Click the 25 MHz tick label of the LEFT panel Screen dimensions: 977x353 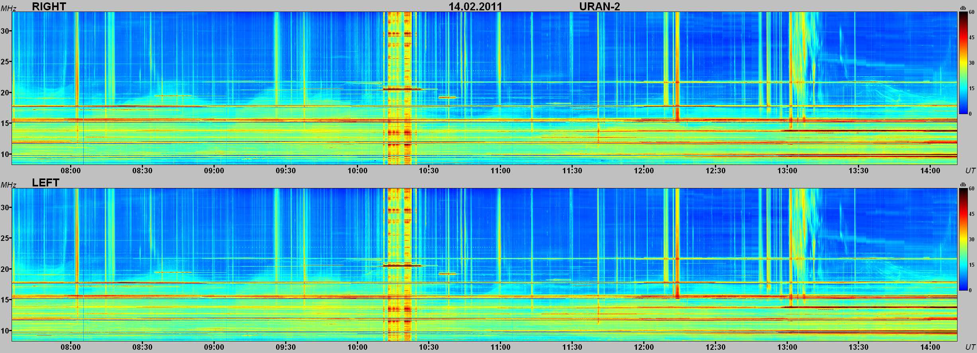click(5, 239)
